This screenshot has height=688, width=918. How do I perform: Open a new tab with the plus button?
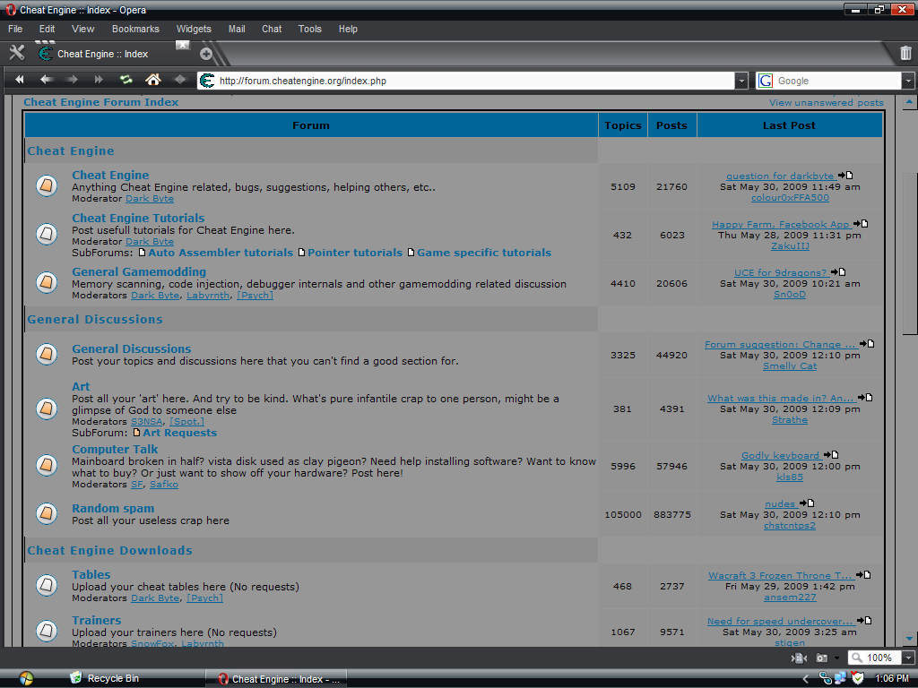pos(206,54)
